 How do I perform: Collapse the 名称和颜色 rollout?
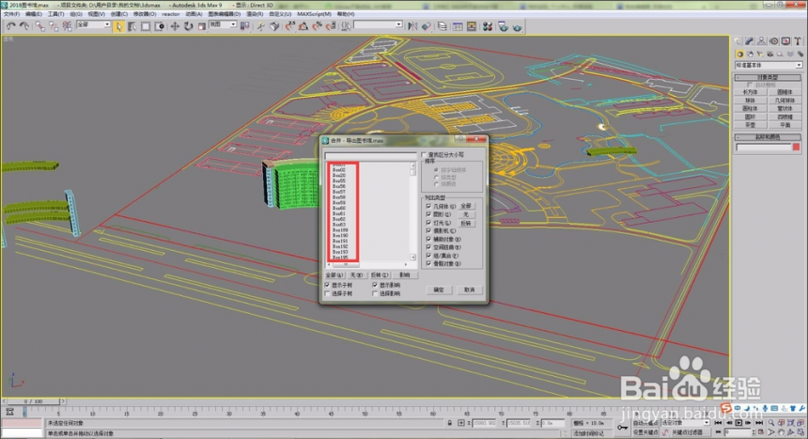768,137
